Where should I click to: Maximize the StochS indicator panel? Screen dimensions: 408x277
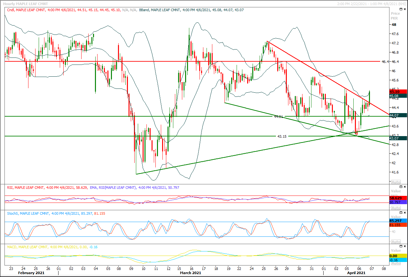(401, 213)
